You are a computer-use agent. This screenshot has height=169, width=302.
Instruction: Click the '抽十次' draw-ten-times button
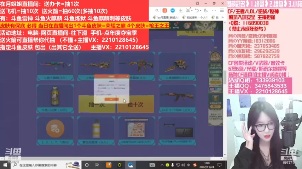coord(136,104)
